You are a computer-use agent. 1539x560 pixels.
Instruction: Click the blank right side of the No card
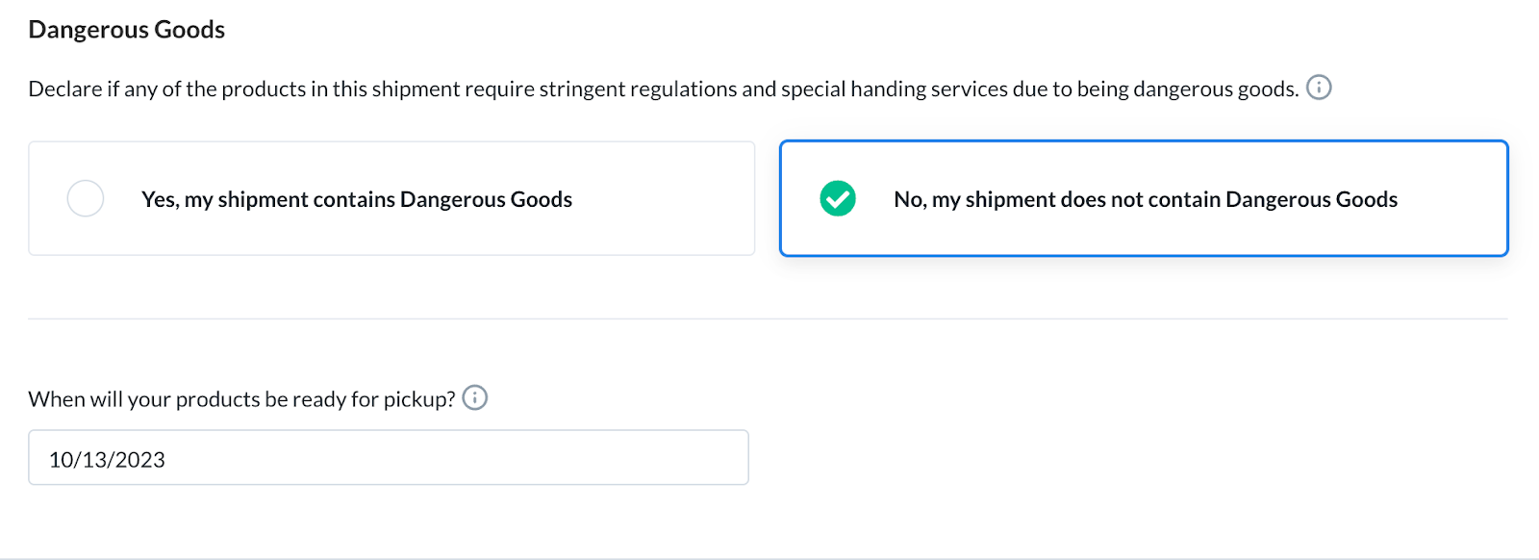1452,198
